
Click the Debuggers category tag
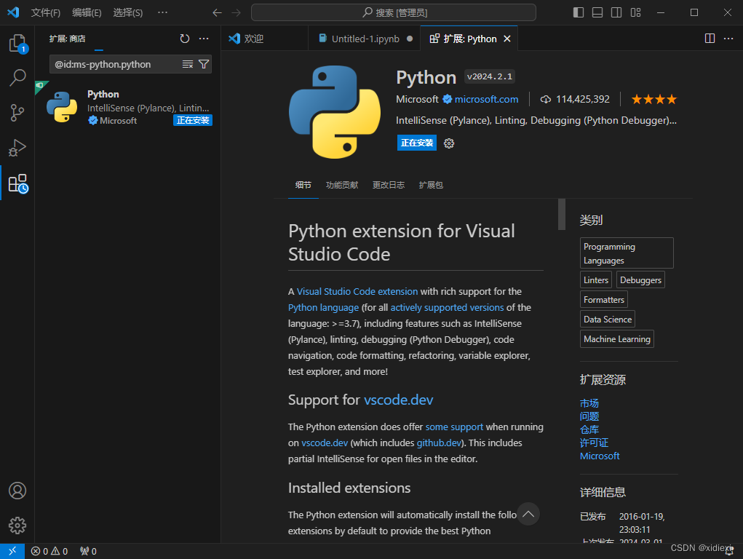pyautogui.click(x=640, y=279)
